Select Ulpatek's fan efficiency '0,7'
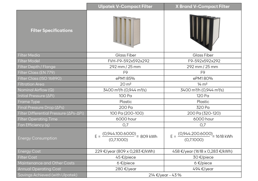This screenshot has height=181, width=258. (x=125, y=125)
